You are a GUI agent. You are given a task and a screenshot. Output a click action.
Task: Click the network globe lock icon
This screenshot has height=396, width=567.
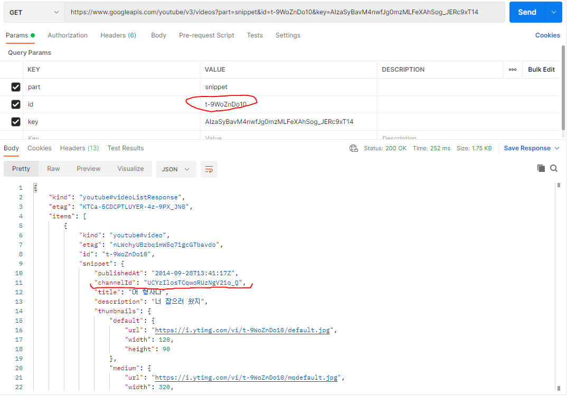[x=354, y=148]
